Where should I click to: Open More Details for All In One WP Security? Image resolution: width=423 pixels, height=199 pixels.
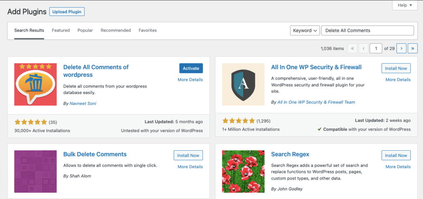(x=398, y=80)
